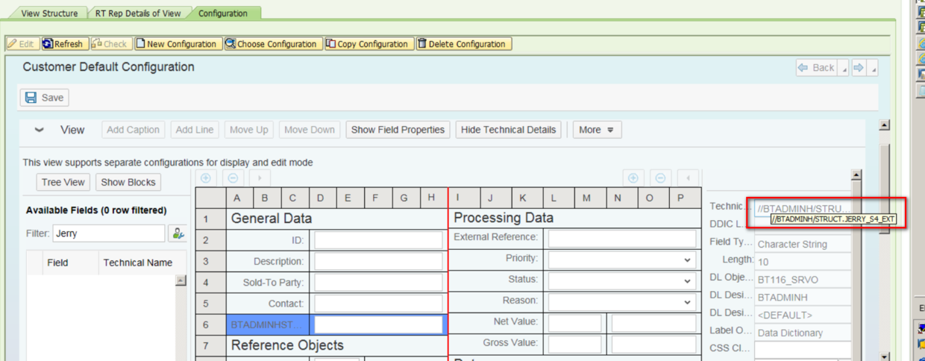Click the Save disk button
This screenshot has width=925, height=361.
(45, 98)
